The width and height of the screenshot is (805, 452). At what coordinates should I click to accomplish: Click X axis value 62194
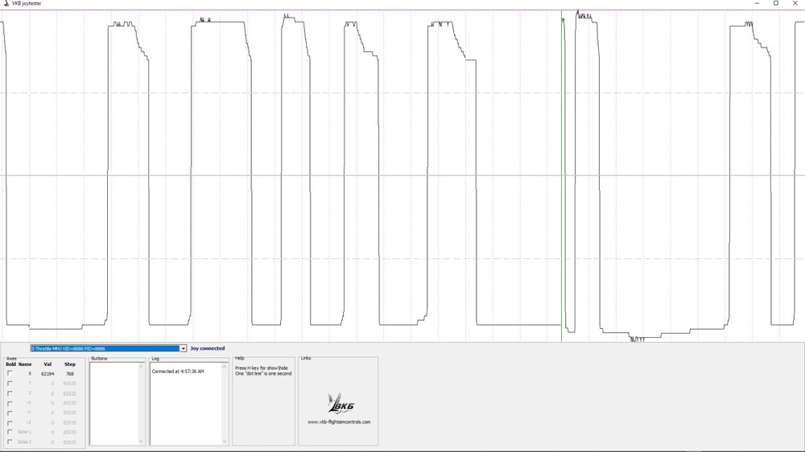click(47, 374)
